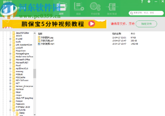The width and height of the screenshot is (165, 116).
Task: Click the Moo0 folder icon
Action: tap(14, 65)
